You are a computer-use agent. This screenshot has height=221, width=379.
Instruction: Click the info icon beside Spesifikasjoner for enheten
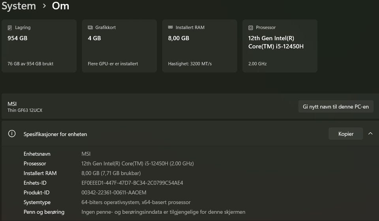12,134
